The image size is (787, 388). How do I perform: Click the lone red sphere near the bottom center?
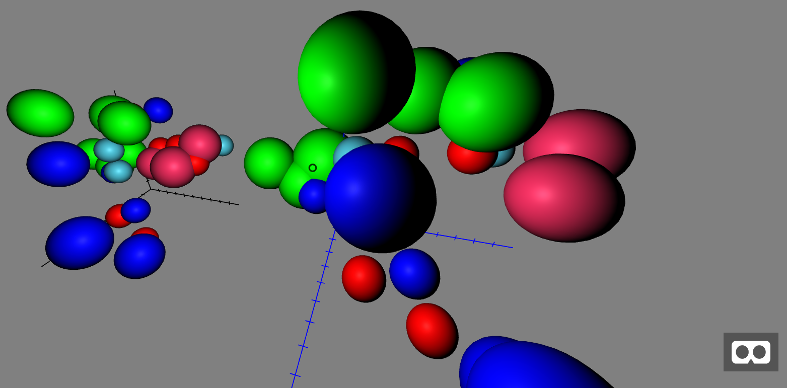click(432, 332)
